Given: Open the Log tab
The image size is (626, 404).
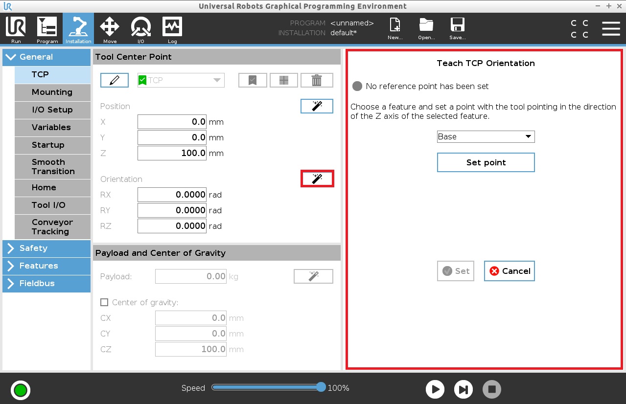Looking at the screenshot, I should 172,29.
